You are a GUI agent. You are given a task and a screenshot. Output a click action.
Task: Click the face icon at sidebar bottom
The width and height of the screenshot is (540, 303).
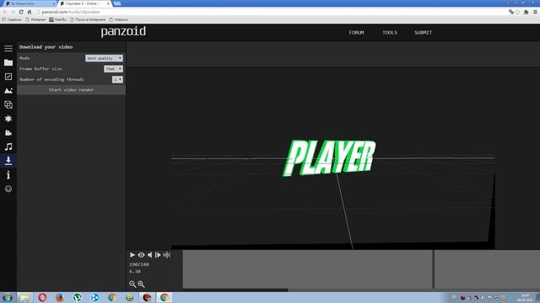8,189
